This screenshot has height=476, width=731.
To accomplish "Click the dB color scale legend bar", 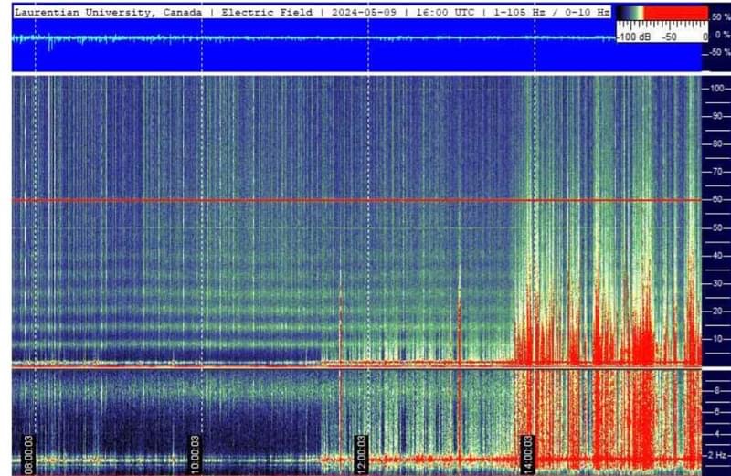I will (x=662, y=14).
